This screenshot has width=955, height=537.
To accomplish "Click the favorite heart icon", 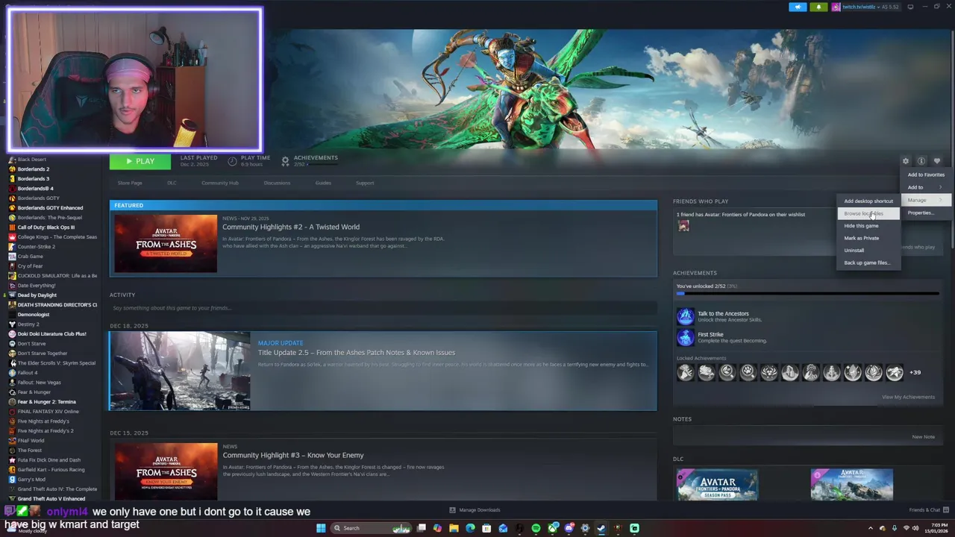I will pos(937,161).
